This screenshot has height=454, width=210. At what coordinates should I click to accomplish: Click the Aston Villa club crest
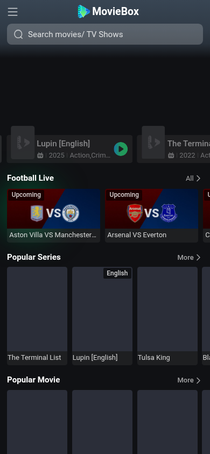[37, 214]
